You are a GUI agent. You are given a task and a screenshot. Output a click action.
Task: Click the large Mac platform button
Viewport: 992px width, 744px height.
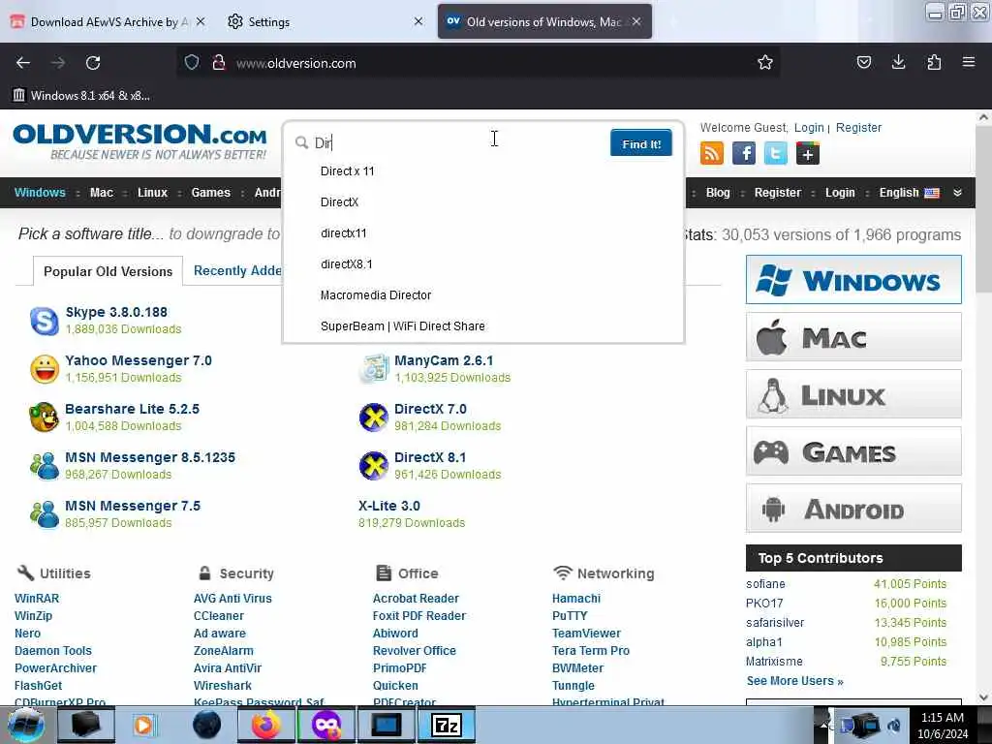click(853, 337)
